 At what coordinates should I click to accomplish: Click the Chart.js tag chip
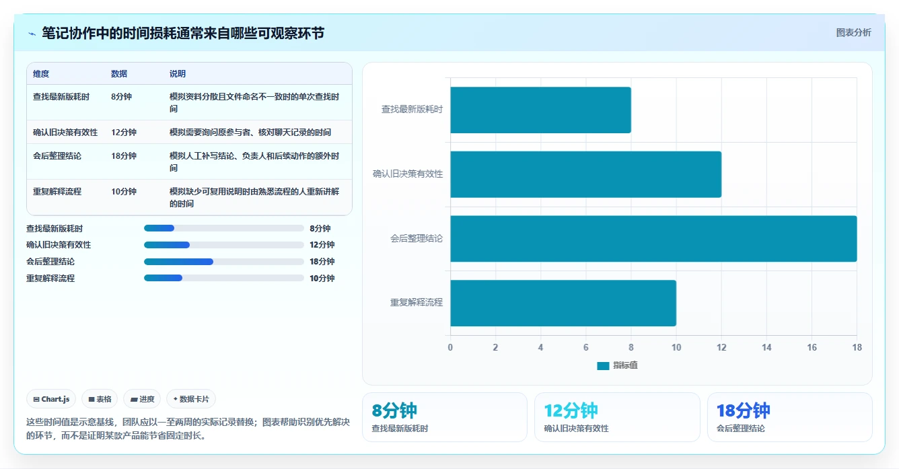(51, 399)
